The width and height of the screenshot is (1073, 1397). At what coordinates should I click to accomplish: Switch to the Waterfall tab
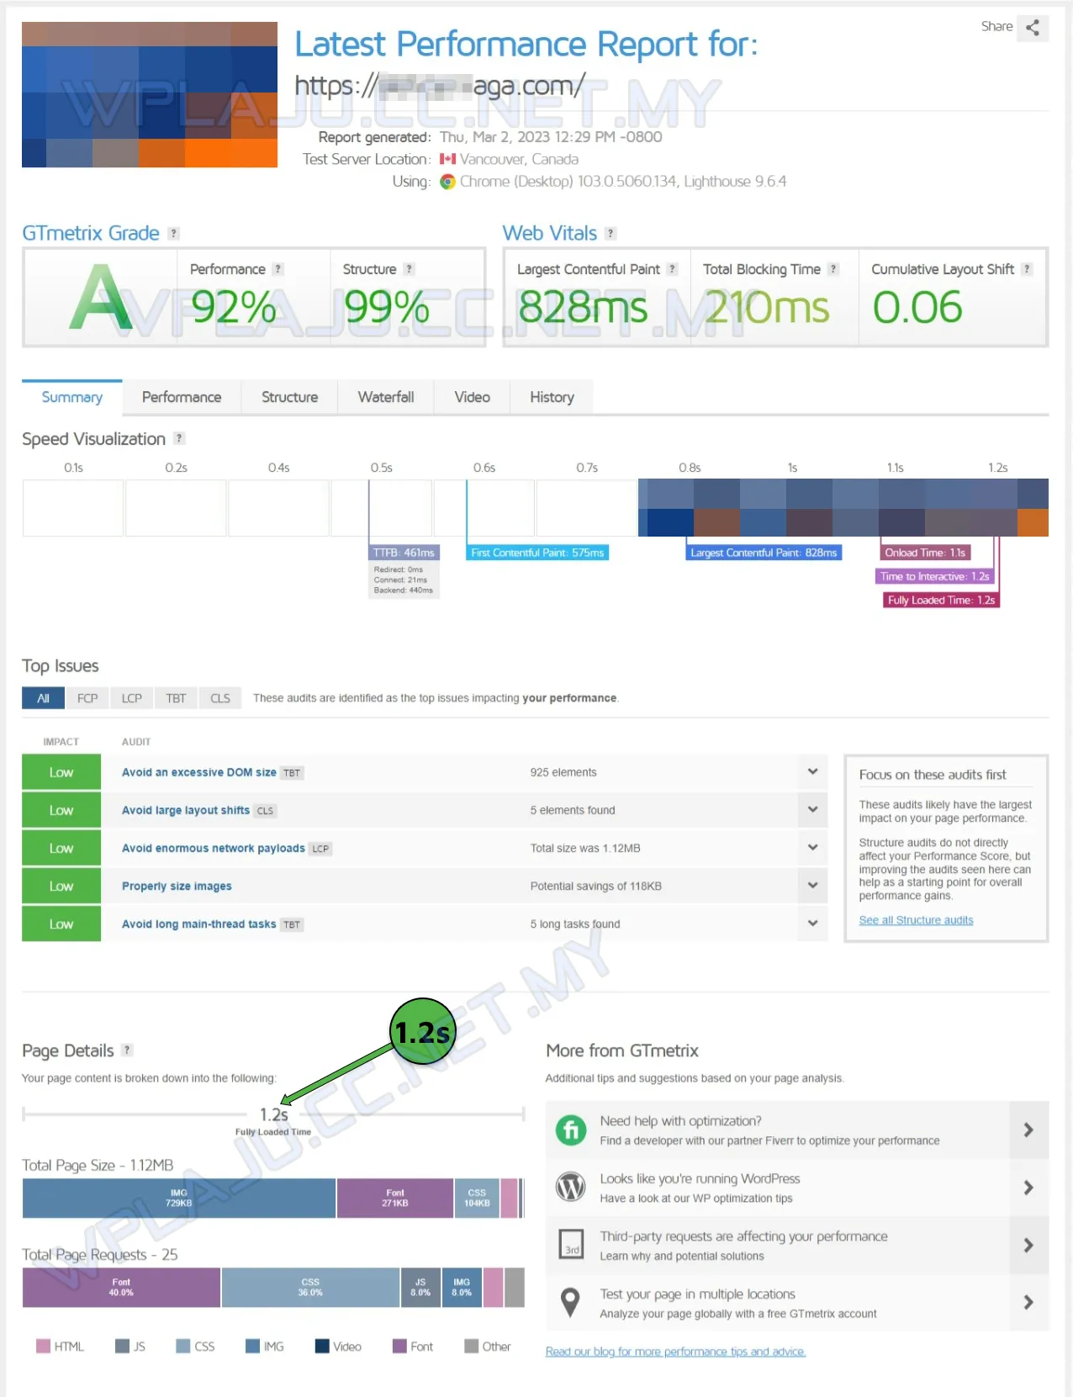pos(386,397)
